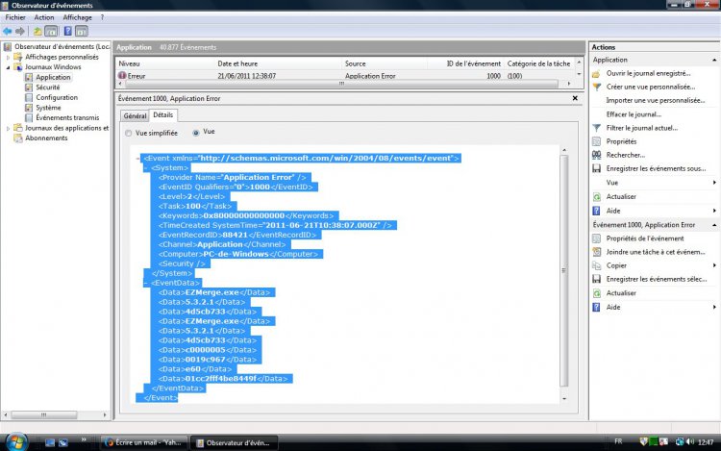Click the Windows Start button
The image size is (721, 451).
[x=12, y=442]
